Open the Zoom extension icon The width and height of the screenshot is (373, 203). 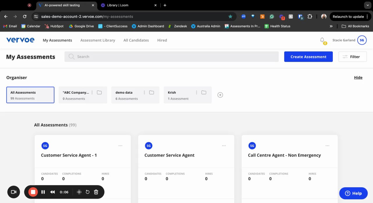tap(243, 17)
